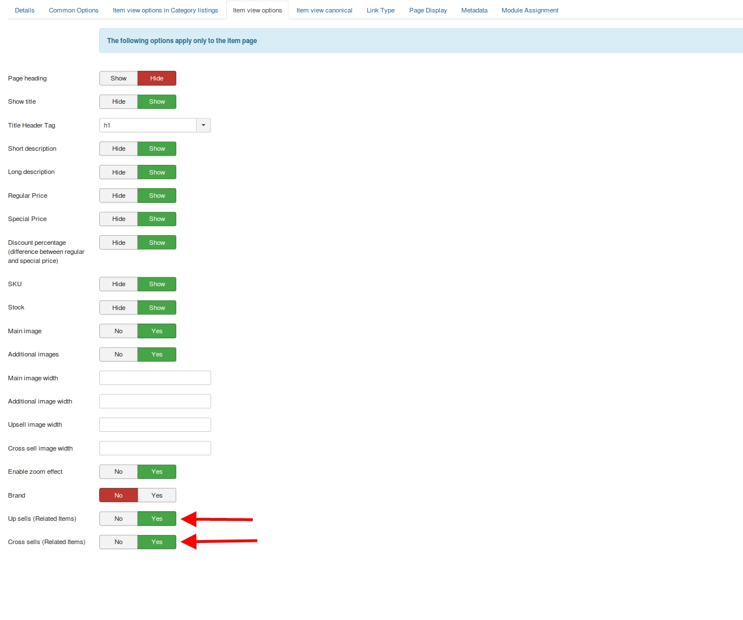This screenshot has width=743, height=620.
Task: Hide the Special Price
Action: 118,219
